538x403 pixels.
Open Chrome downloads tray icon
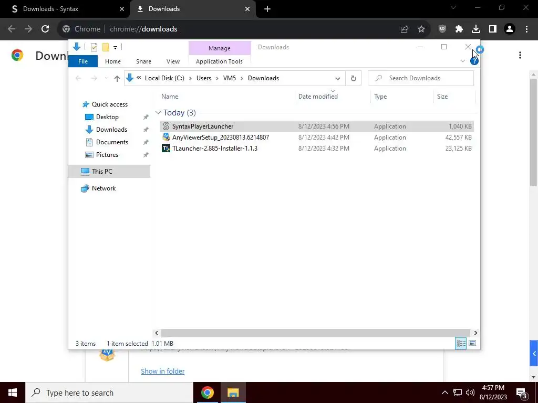(476, 29)
